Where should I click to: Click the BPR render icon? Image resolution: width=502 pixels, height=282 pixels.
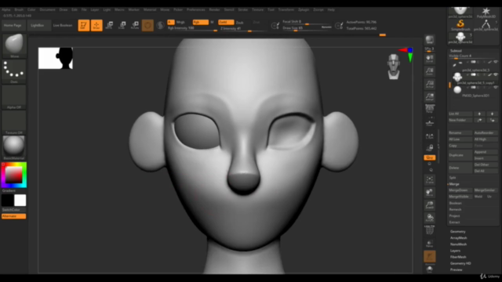tap(429, 40)
